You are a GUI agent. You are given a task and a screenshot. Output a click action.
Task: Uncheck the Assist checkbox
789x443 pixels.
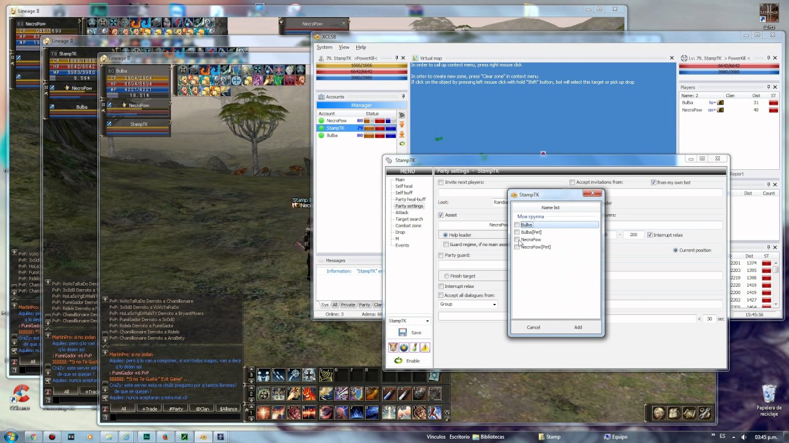441,215
